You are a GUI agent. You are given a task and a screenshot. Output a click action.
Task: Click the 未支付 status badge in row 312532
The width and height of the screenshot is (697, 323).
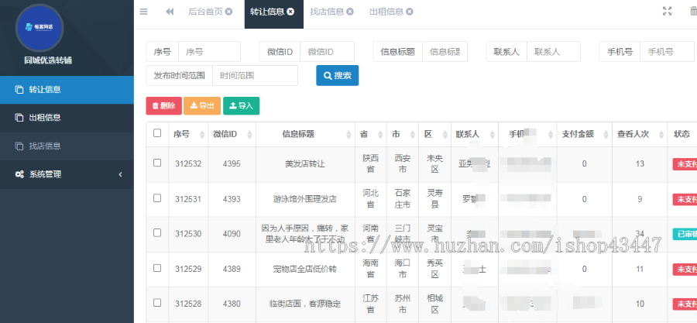[685, 164]
